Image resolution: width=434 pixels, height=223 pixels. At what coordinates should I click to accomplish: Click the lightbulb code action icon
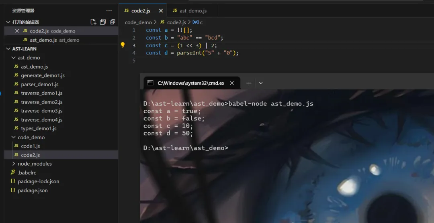coord(123,45)
